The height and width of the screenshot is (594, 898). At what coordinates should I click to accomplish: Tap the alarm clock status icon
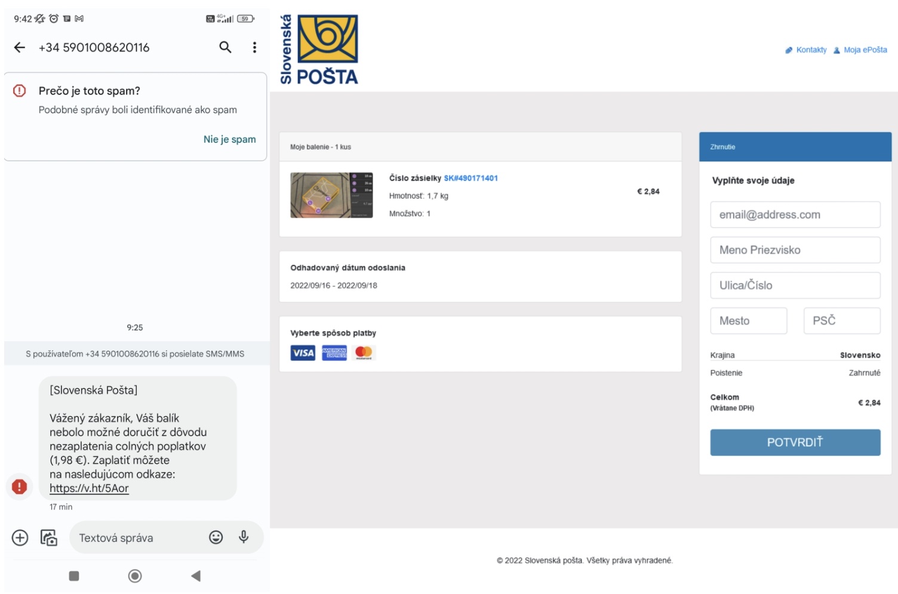pyautogui.click(x=54, y=19)
